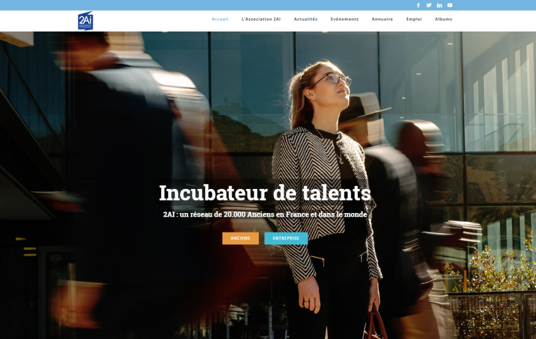Image resolution: width=536 pixels, height=339 pixels.
Task: Click the blue ENTREPRISE button
Action: click(286, 238)
